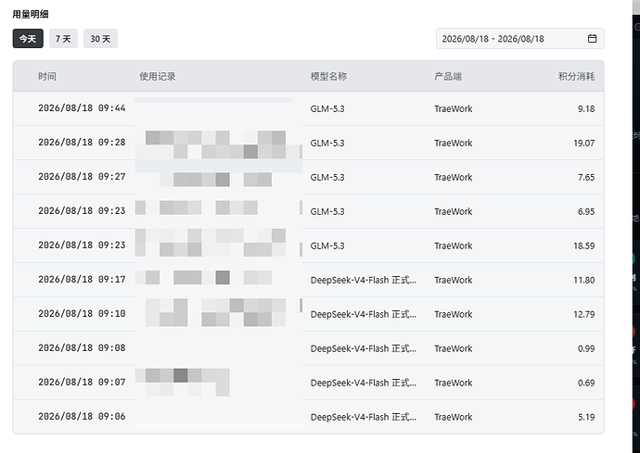Click TraeWork in the 09:28 row
This screenshot has width=640, height=453.
[453, 143]
